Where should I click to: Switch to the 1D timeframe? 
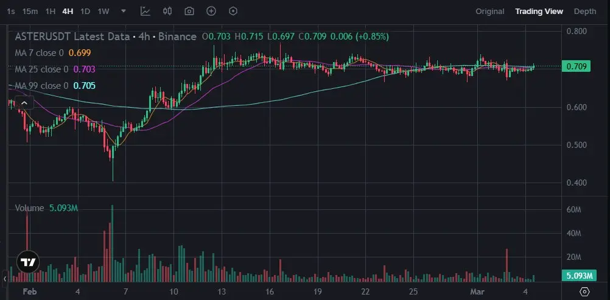coord(85,12)
